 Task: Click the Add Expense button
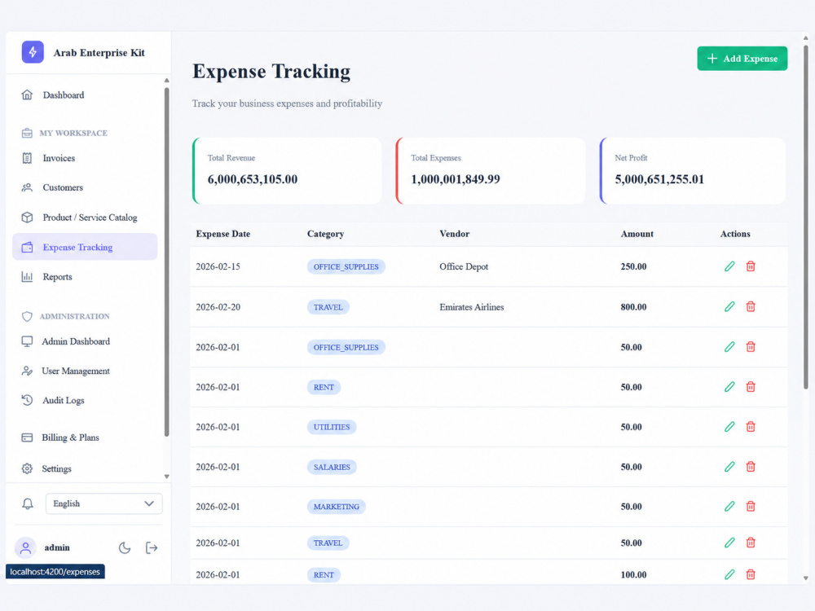coord(742,59)
